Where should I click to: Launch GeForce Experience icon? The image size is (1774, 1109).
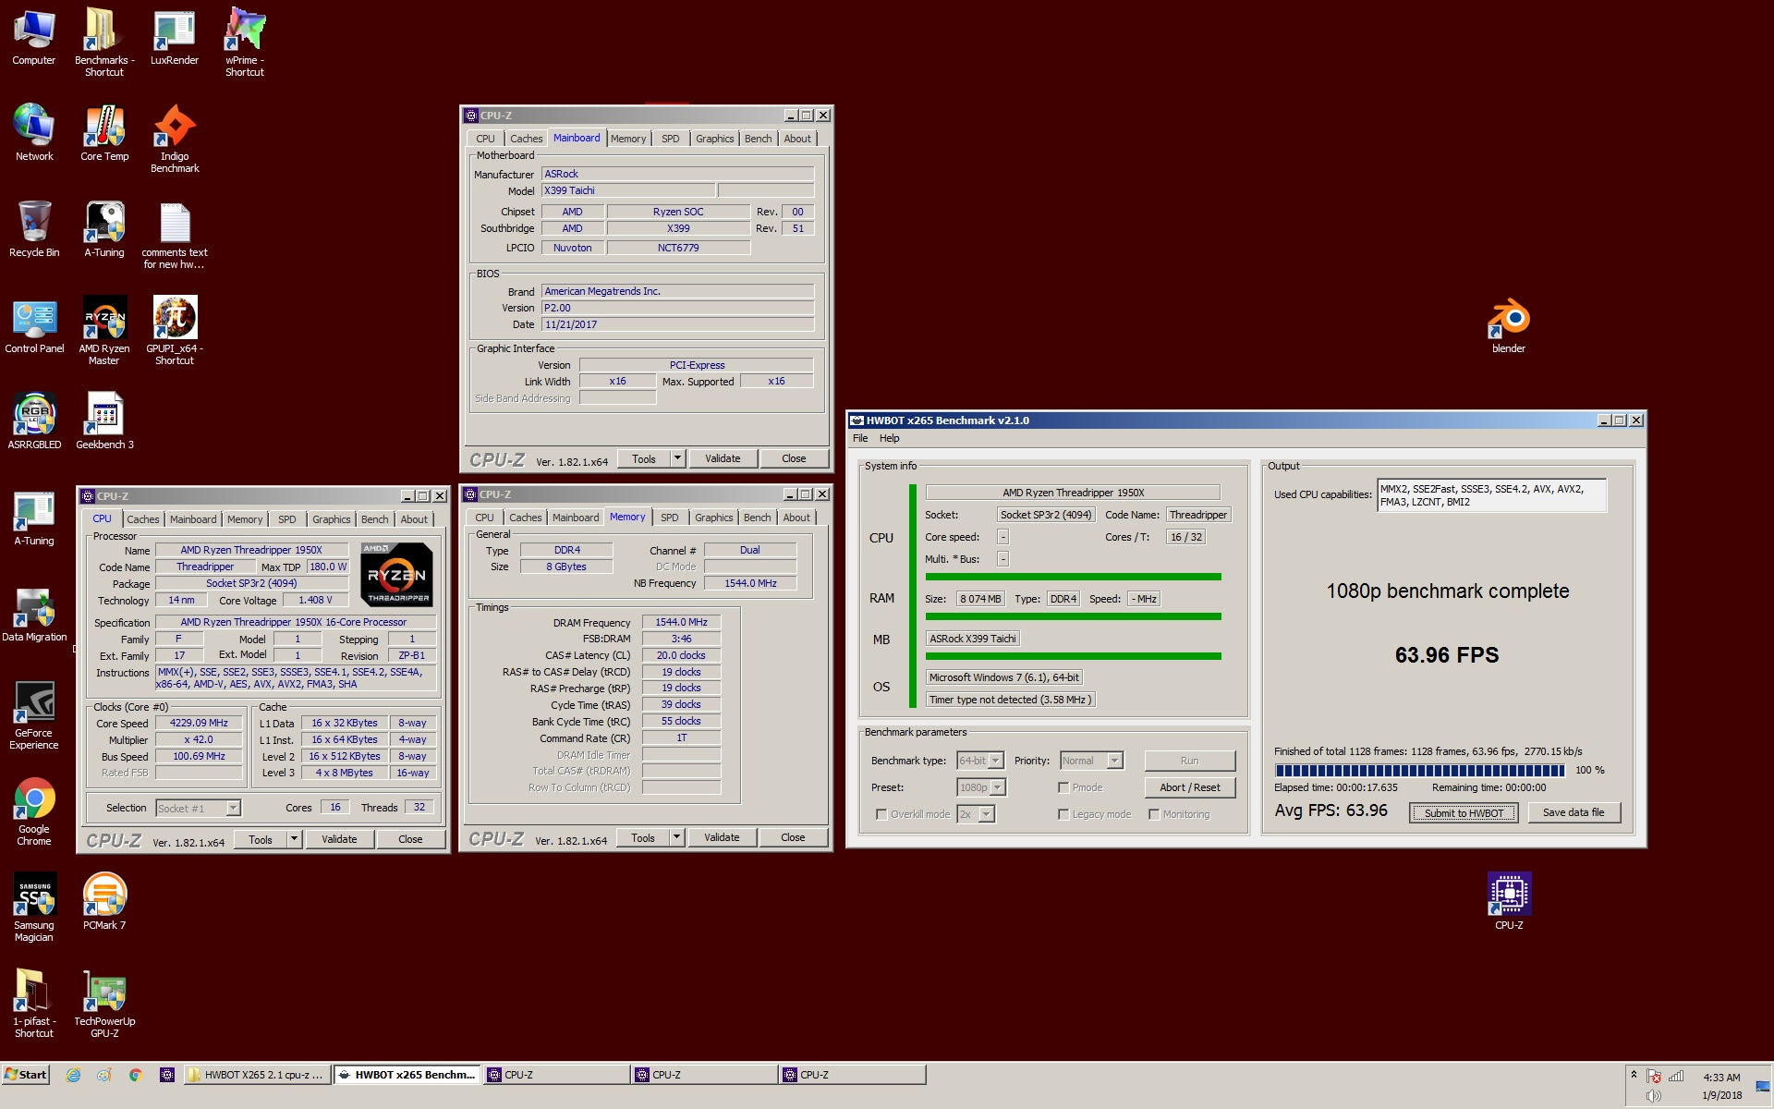tap(34, 714)
